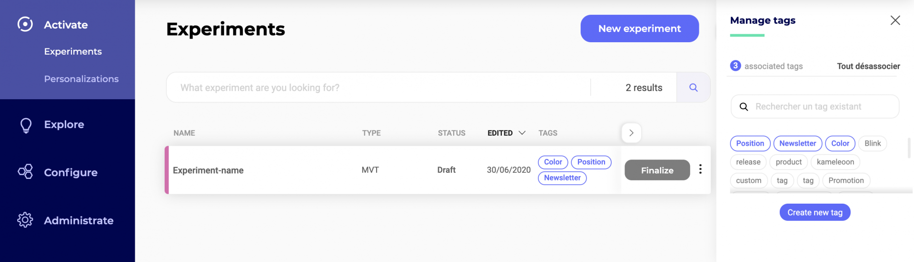Focus the experiment search input field
The height and width of the screenshot is (262, 914).
(378, 87)
